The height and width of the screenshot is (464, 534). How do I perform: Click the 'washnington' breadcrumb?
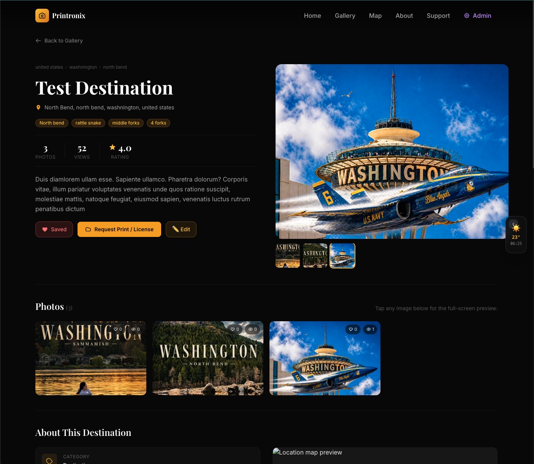point(83,67)
